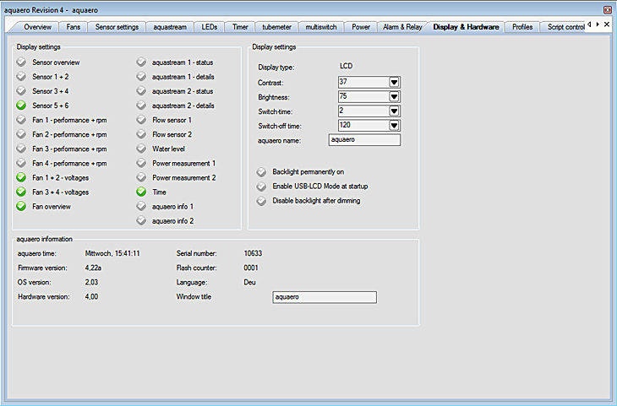Toggle the Flow sensor 1 page icon

pyautogui.click(x=142, y=120)
